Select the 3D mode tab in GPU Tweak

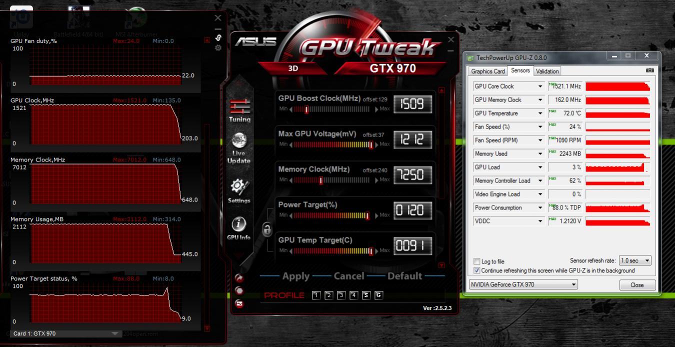[x=293, y=68]
